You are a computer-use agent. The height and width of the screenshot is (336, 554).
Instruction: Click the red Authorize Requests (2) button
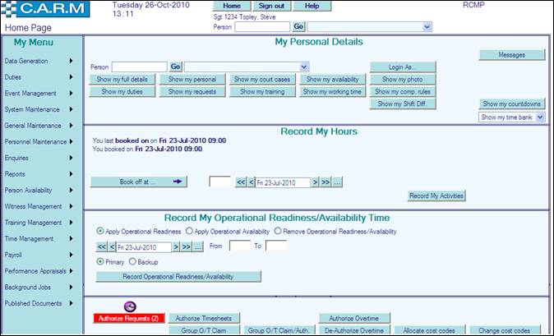pyautogui.click(x=129, y=318)
